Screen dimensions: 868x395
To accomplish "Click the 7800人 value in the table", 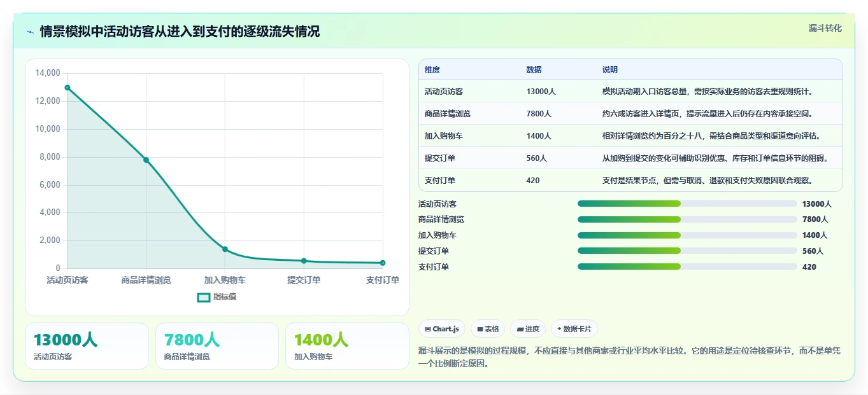I will (x=539, y=114).
